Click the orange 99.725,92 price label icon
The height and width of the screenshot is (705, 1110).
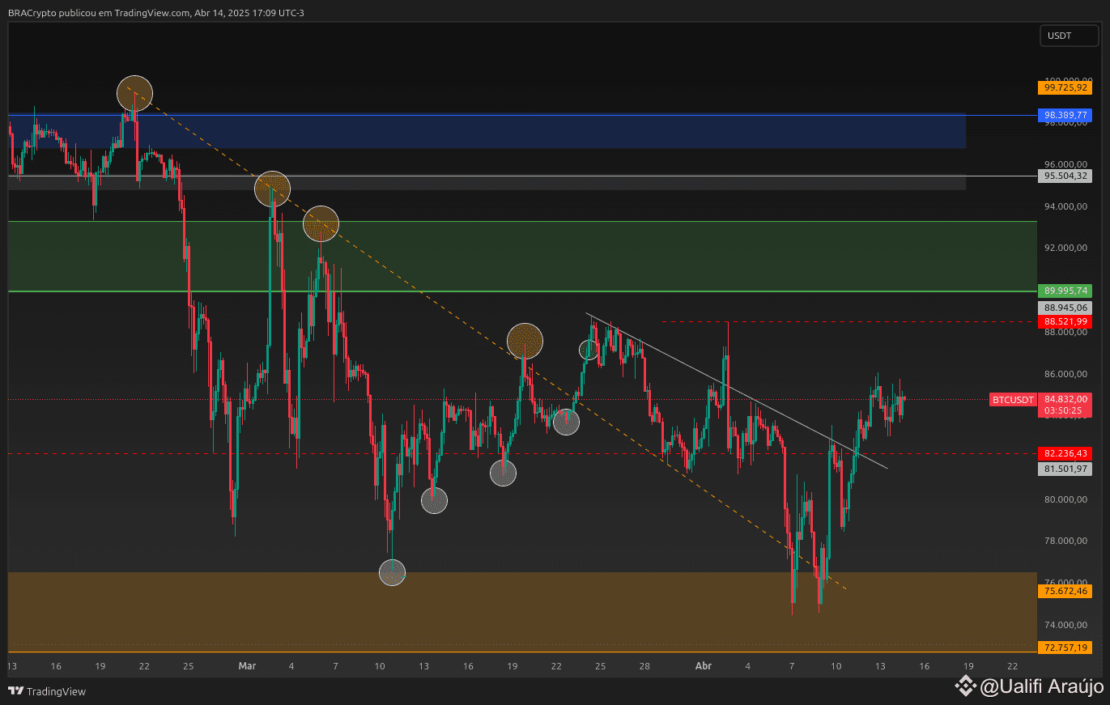click(1065, 87)
